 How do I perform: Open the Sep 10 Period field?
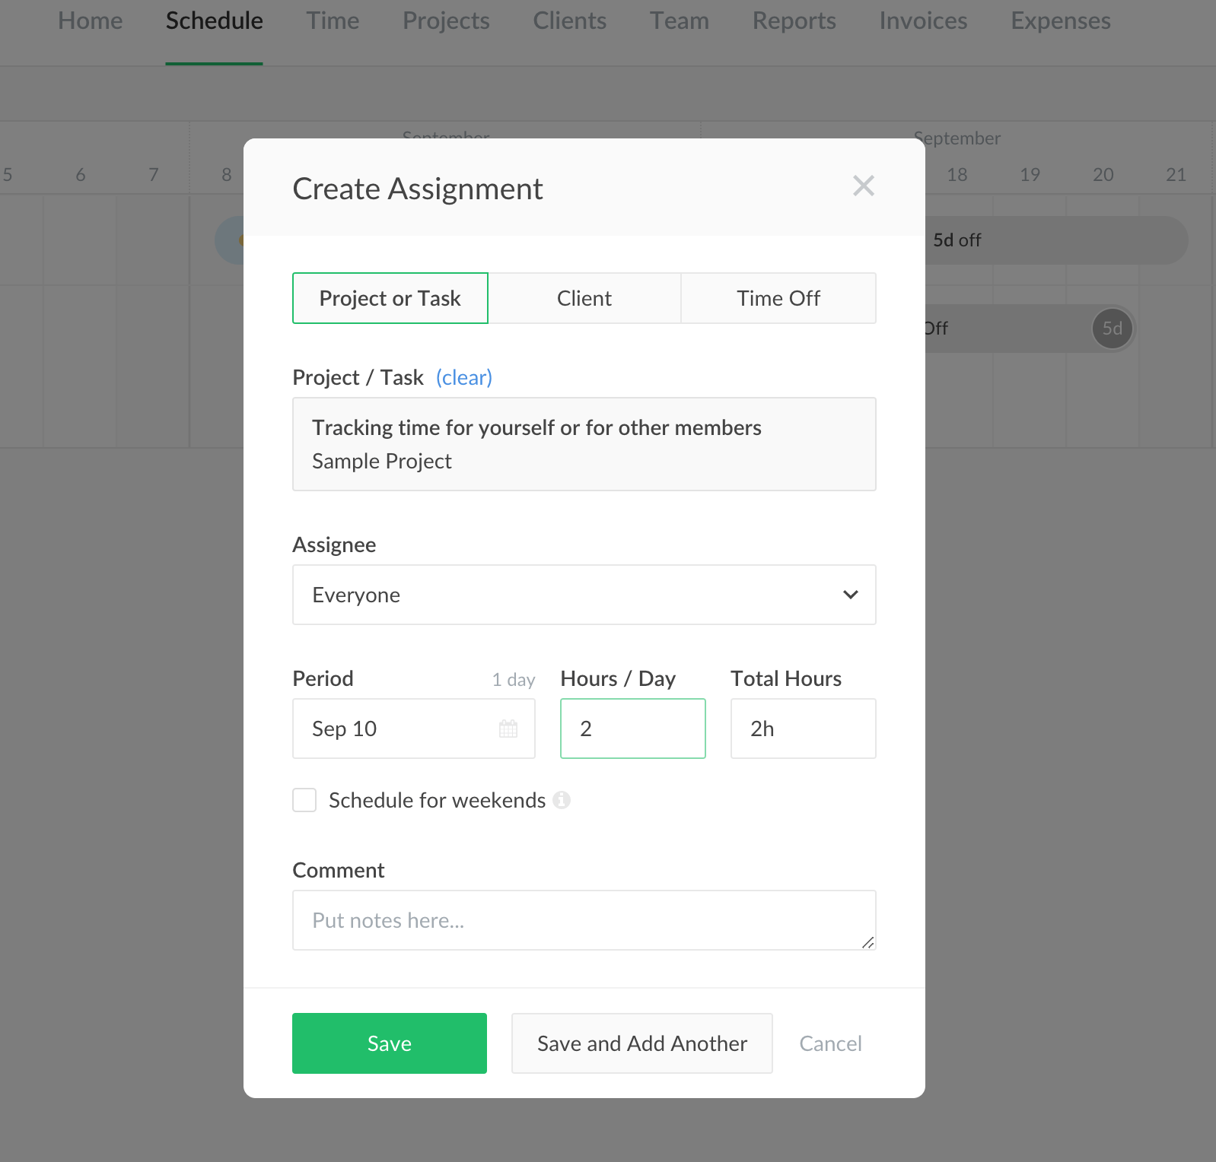pos(396,729)
